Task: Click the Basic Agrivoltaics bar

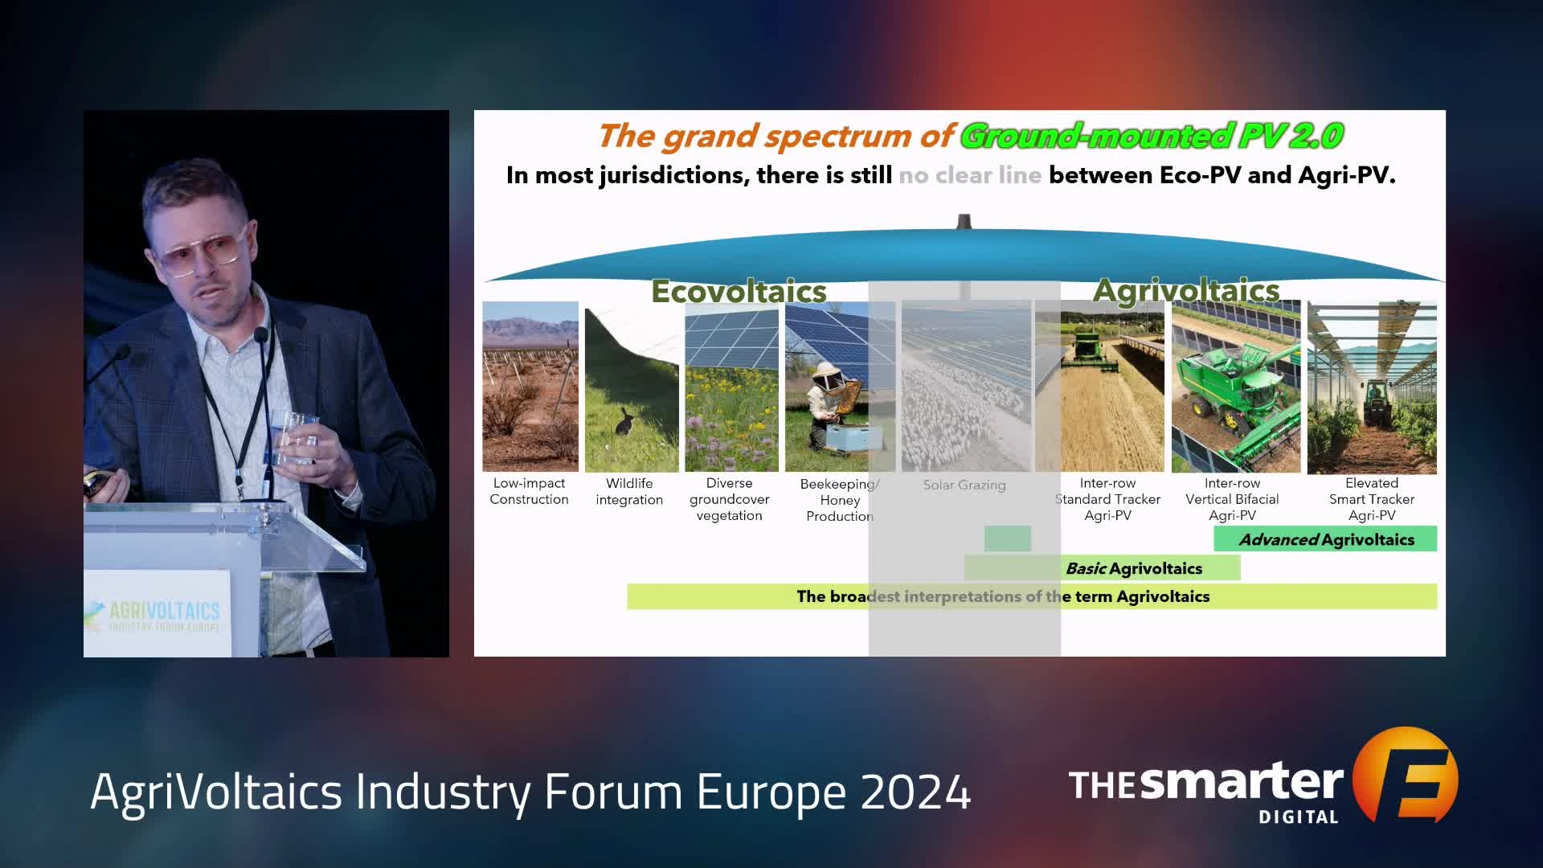Action: [1102, 568]
